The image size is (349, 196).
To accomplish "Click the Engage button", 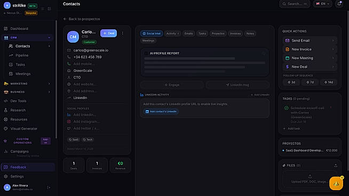I will 172,85.
